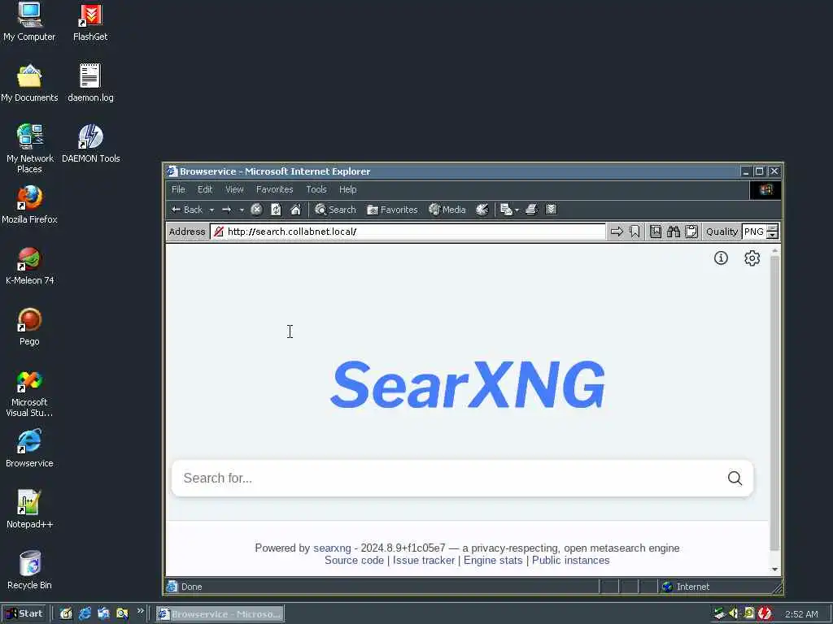Click the Mail toolbar icon
Viewport: 833px width, 624px height.
(506, 210)
